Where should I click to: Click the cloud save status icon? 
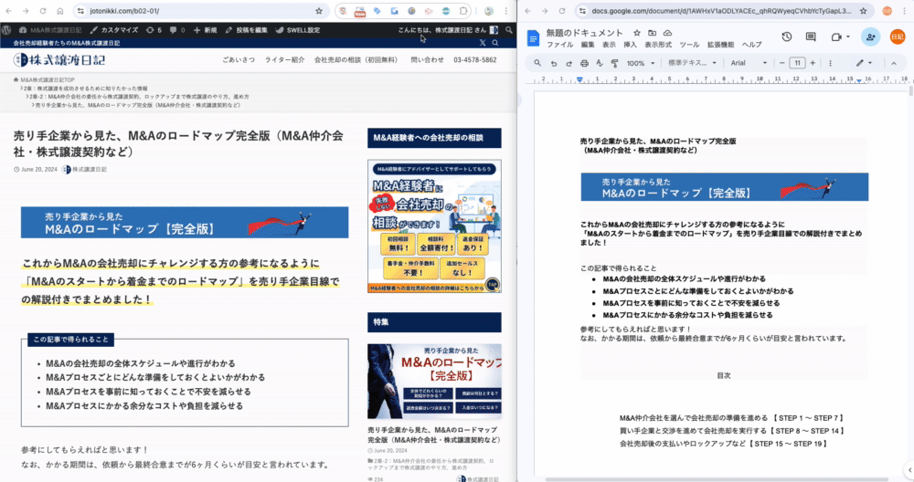[x=667, y=33]
